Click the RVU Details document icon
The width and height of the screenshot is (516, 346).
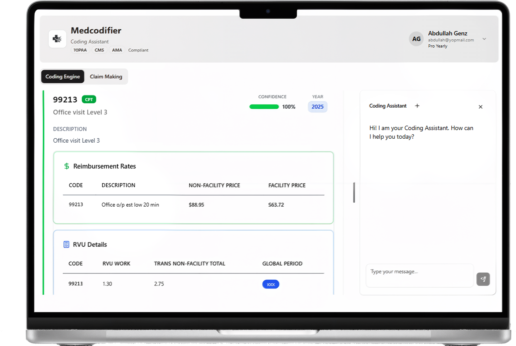(x=66, y=244)
